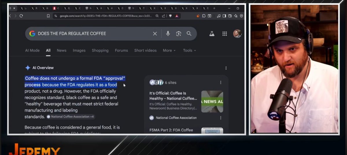Switch to the red 'A' icon browser tab
This screenshot has width=347, height=155.
(x=54, y=8)
